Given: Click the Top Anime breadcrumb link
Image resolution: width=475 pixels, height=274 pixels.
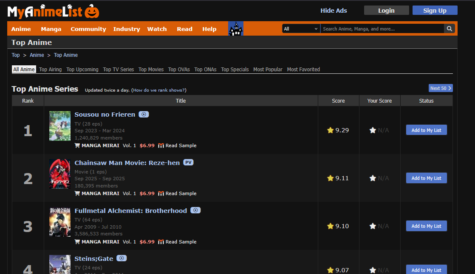Looking at the screenshot, I should coord(66,55).
